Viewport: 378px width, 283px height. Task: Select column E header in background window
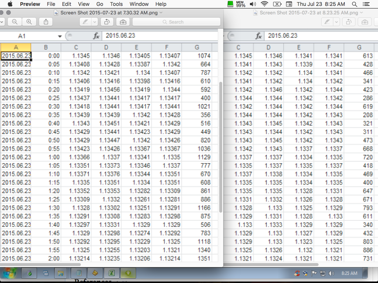tap(298, 48)
